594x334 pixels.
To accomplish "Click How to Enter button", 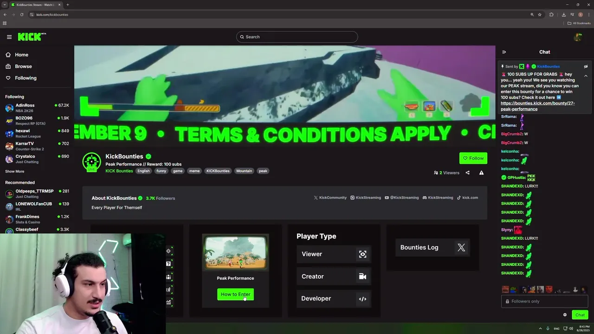I will (235, 294).
